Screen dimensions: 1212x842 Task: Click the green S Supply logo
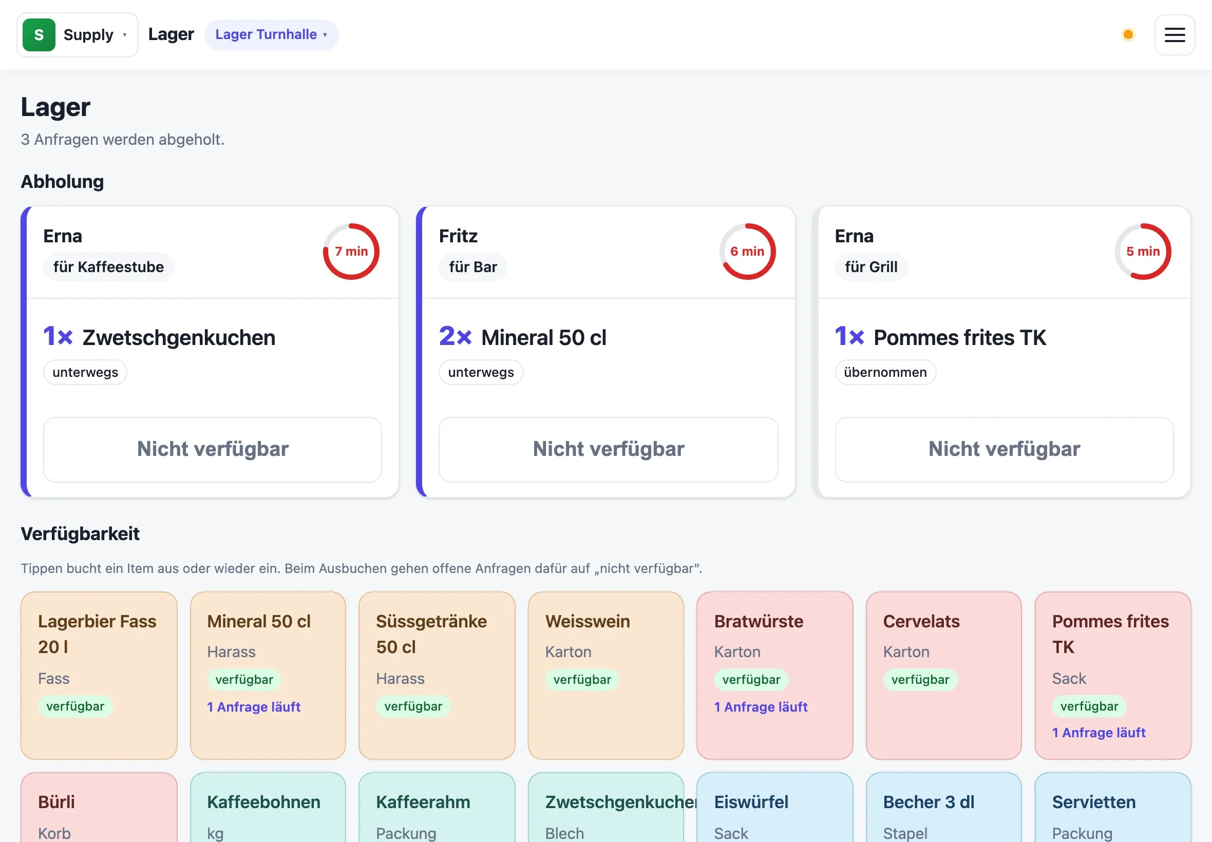pos(39,35)
